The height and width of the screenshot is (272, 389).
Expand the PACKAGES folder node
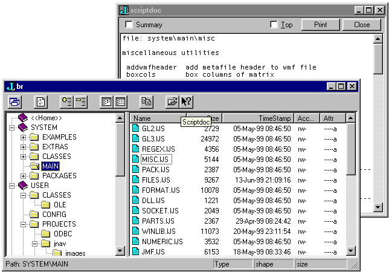(x=24, y=176)
